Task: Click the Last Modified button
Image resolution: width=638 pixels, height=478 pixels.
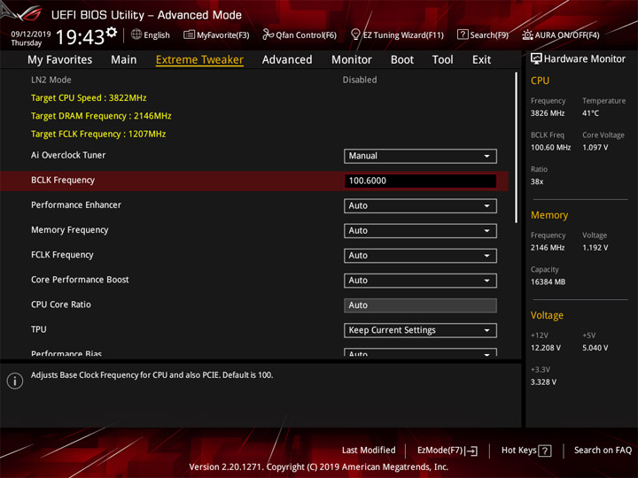Action: pyautogui.click(x=369, y=451)
